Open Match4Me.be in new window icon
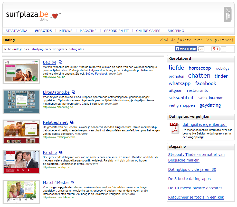237x207 pixels. coord(73,182)
